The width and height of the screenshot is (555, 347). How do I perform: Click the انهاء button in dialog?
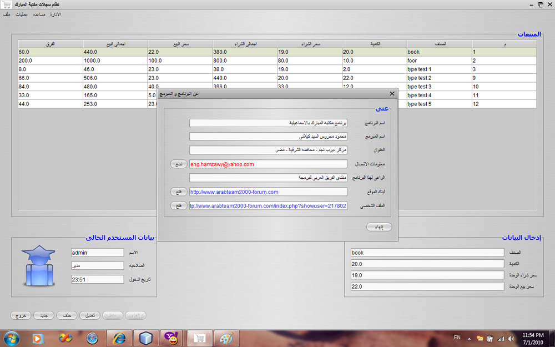379,227
